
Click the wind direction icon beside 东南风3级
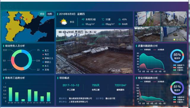(83, 20)
